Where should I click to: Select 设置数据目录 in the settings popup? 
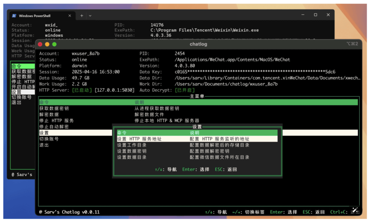coord(132,157)
